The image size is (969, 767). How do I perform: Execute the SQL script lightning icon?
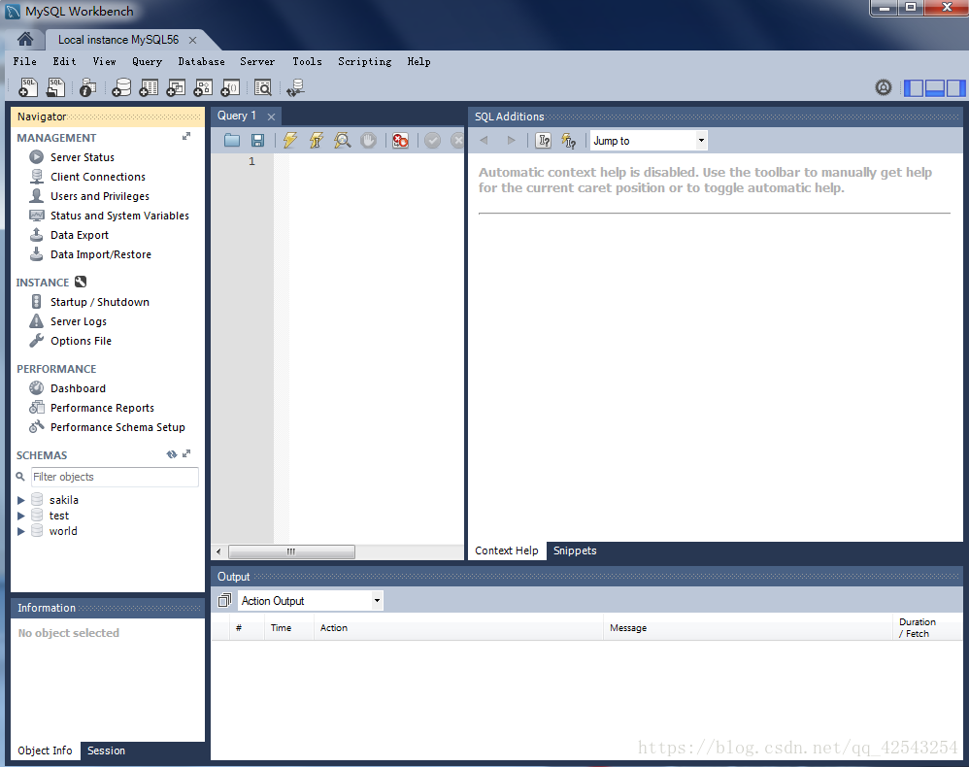click(290, 141)
